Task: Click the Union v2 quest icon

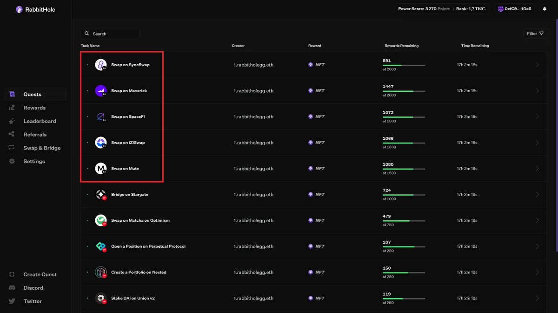Action: 101,298
